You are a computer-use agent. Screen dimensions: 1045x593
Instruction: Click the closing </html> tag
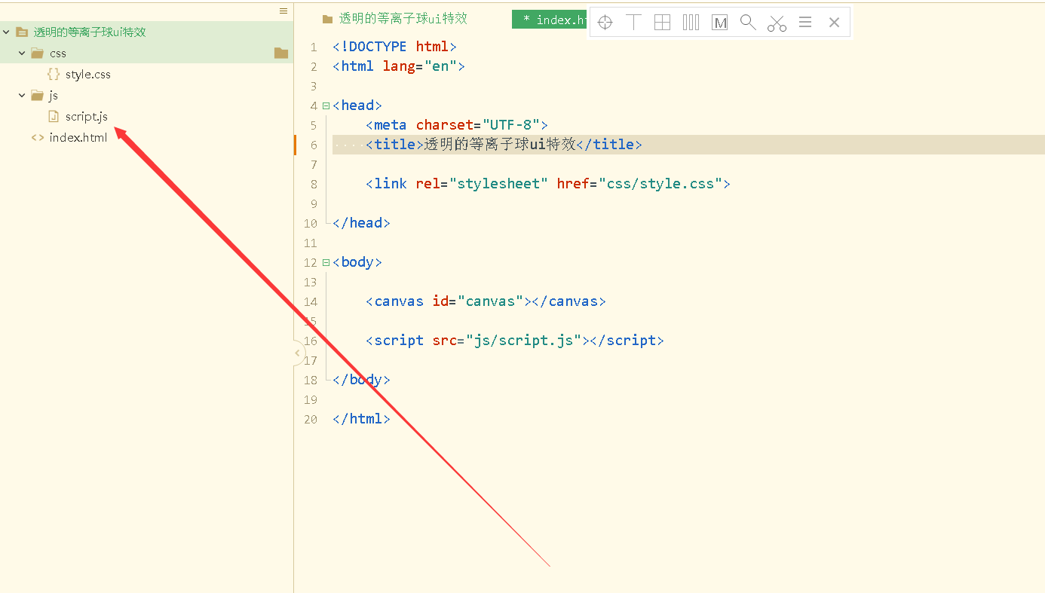click(x=361, y=419)
